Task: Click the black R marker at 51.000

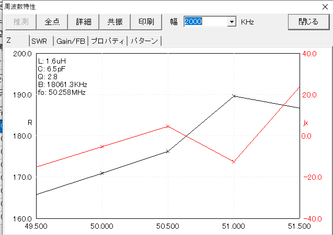Action: [234, 96]
